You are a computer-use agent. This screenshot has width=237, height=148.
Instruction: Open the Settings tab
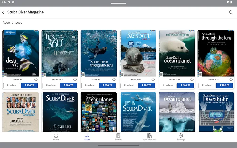[181, 137]
